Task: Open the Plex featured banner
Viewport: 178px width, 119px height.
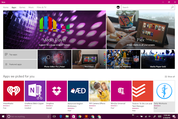Action: [x=141, y=30]
